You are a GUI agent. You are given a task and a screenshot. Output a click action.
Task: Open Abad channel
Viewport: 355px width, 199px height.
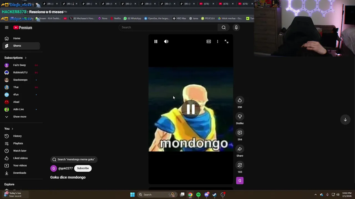point(21,102)
